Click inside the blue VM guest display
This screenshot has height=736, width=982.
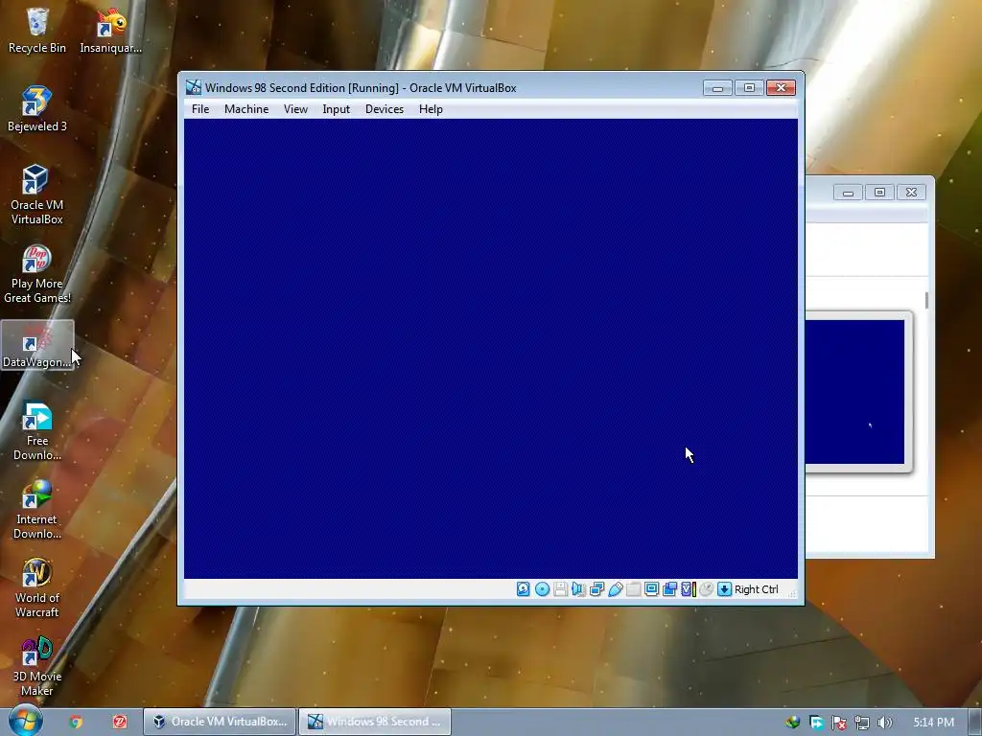click(490, 349)
